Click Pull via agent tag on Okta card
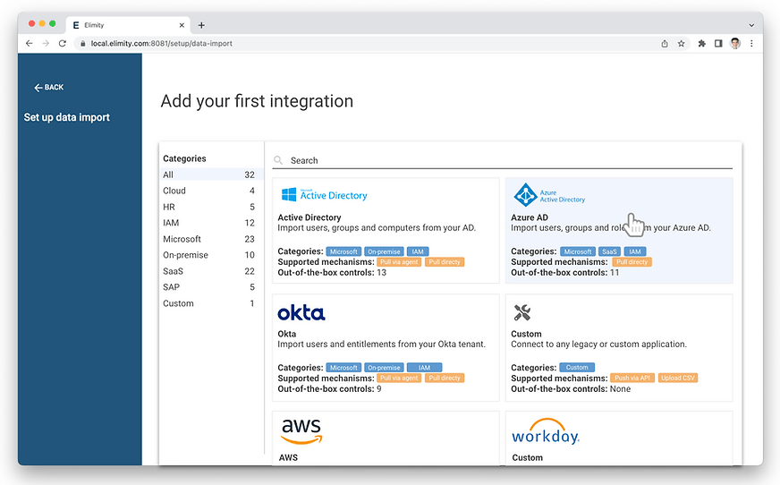The height and width of the screenshot is (485, 780). pos(399,378)
